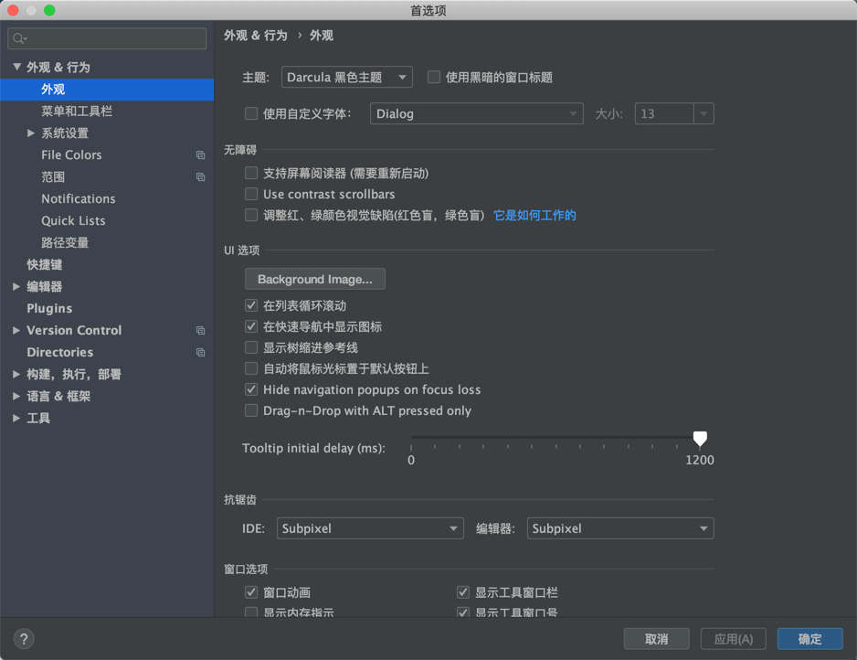This screenshot has width=857, height=660.
Task: Enable 支持屏幕阅读器 option
Action: coord(251,173)
